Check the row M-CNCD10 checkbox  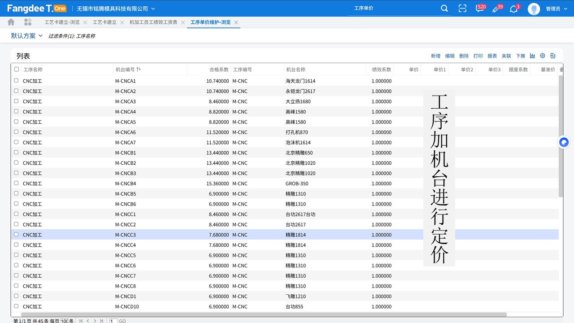pyautogui.click(x=17, y=306)
